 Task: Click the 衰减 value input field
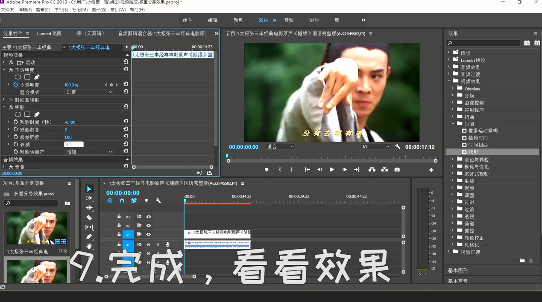(74, 145)
